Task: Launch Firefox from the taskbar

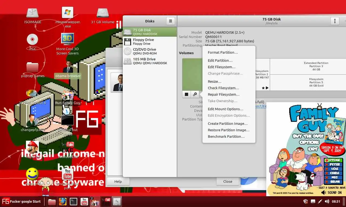Action: tap(63, 202)
